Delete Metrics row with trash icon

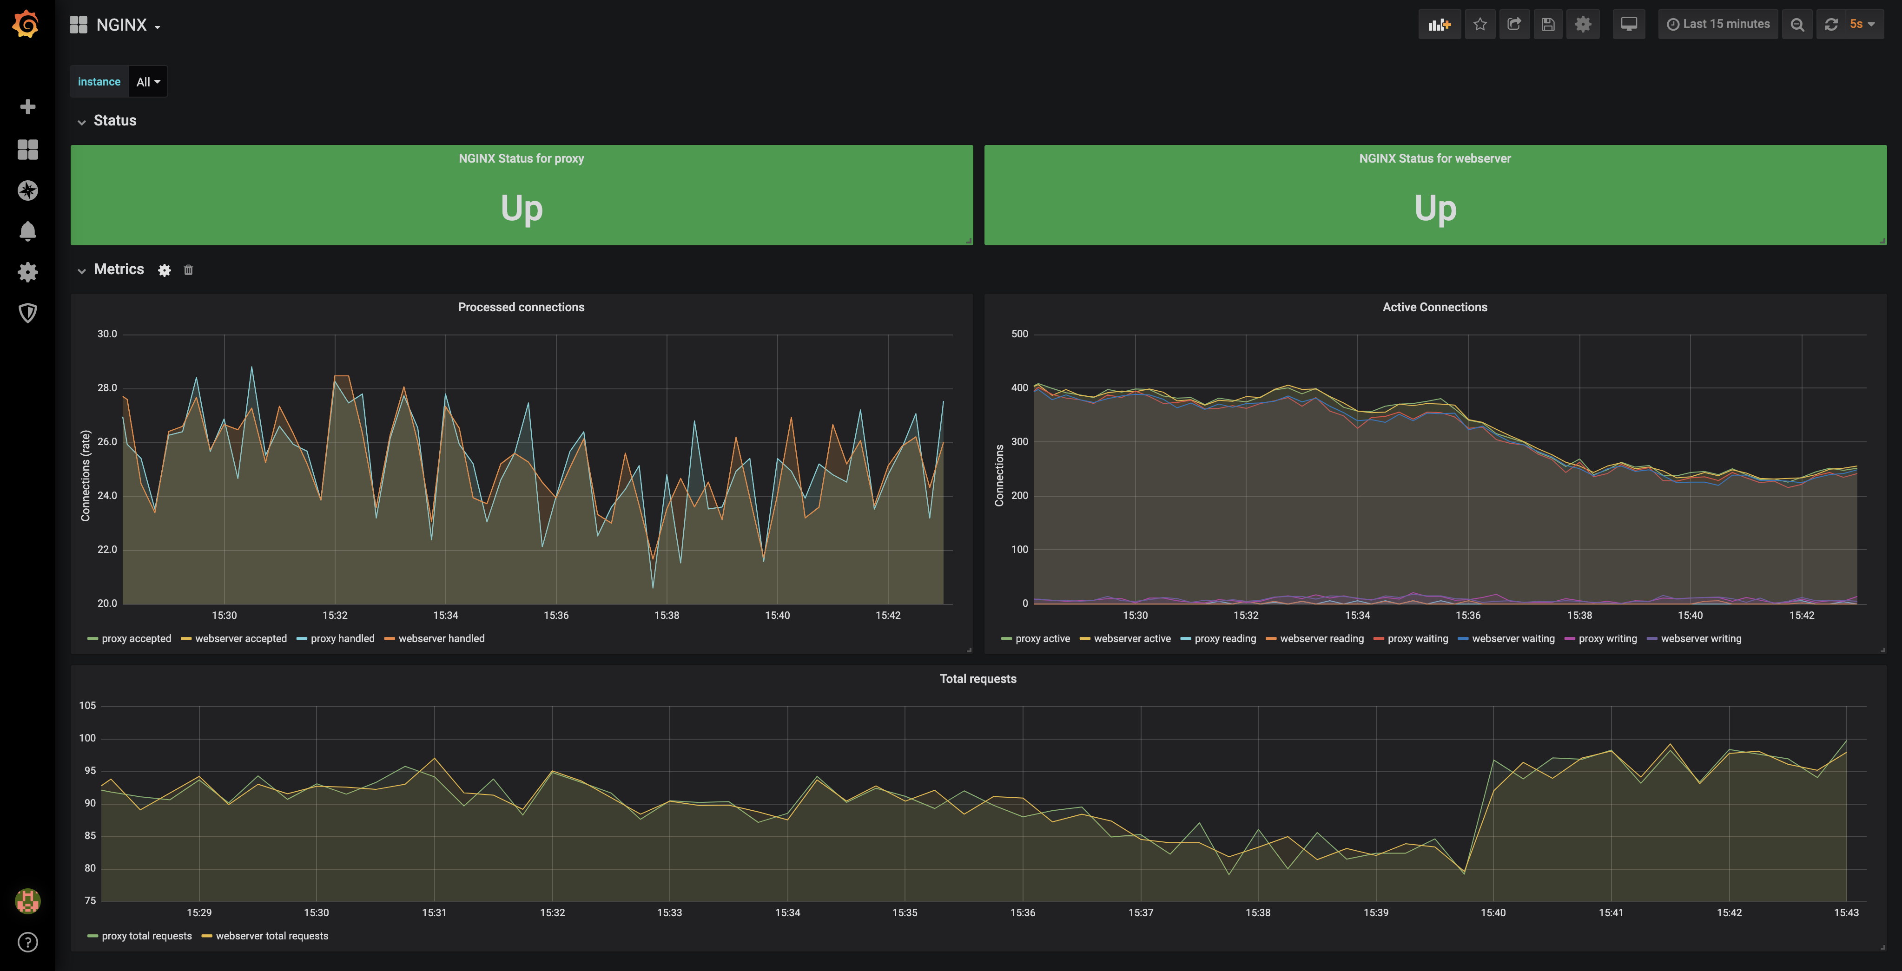(188, 270)
